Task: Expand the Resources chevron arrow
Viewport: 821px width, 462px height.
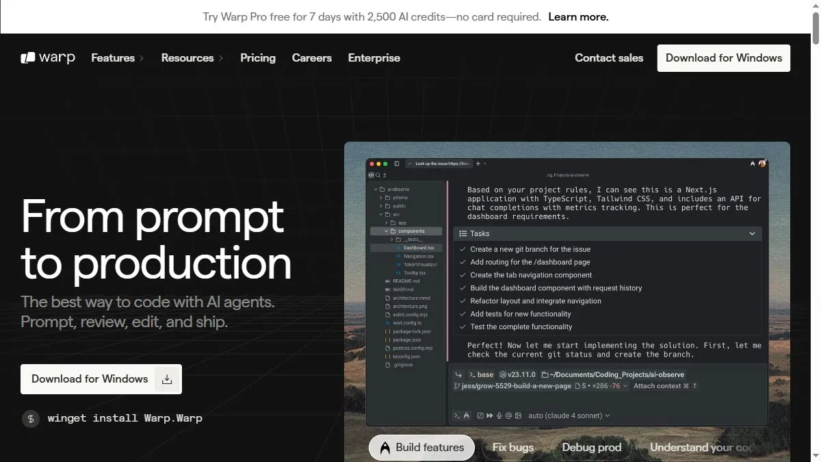Action: click(221, 58)
